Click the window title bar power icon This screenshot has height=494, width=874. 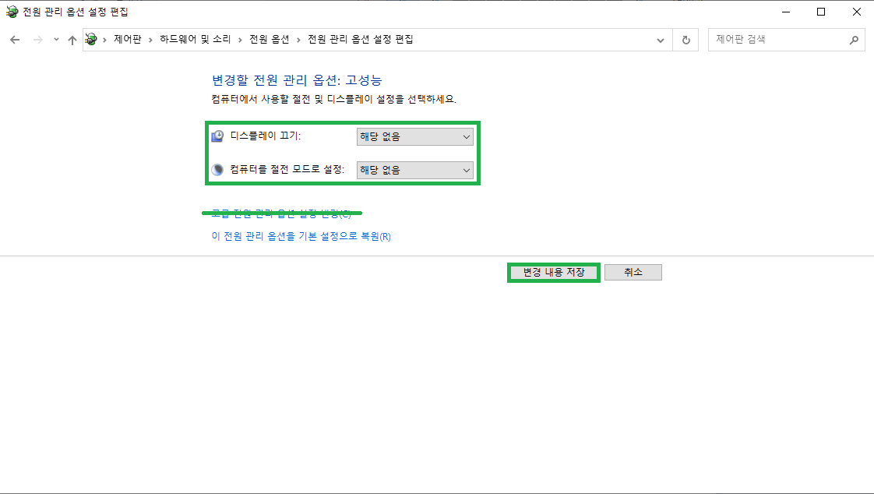(x=12, y=12)
